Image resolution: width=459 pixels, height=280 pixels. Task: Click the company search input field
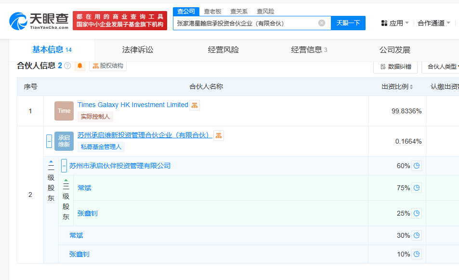coord(246,23)
